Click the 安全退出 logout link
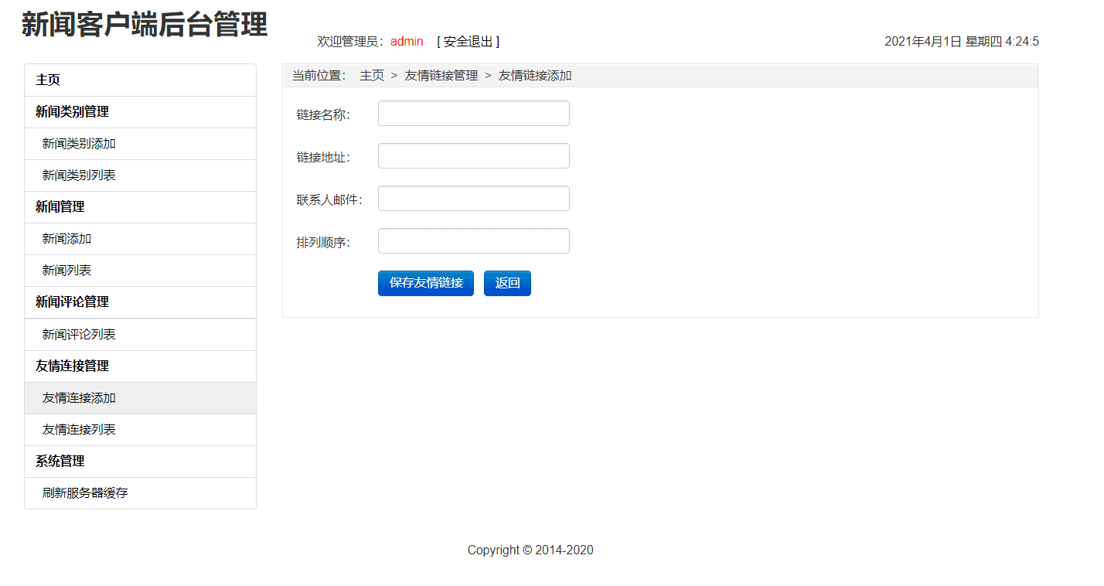The image size is (1104, 586). 468,42
